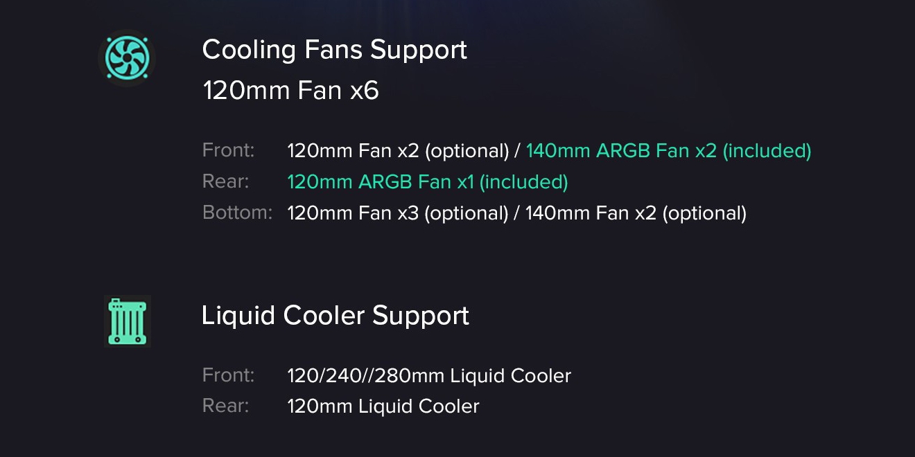Select the Liquid Cooler Support heading
915x457 pixels.
tap(335, 316)
